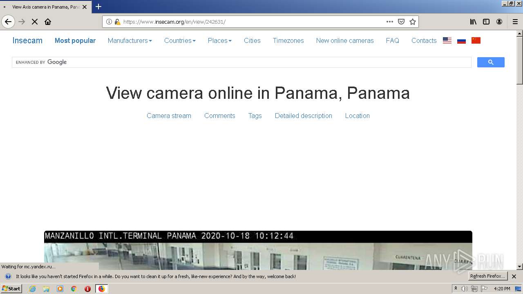Dismiss the Firefox refresh notification bar
This screenshot has height=294, width=523.
(x=514, y=276)
